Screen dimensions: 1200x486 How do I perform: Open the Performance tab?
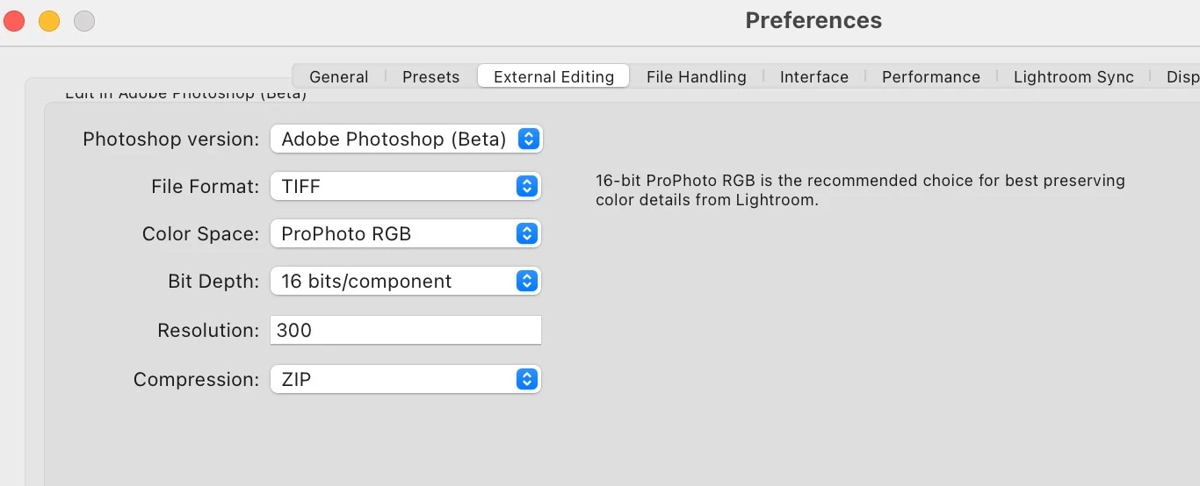931,77
